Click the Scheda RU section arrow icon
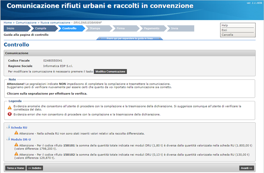The height and width of the screenshot is (173, 264). (8, 127)
